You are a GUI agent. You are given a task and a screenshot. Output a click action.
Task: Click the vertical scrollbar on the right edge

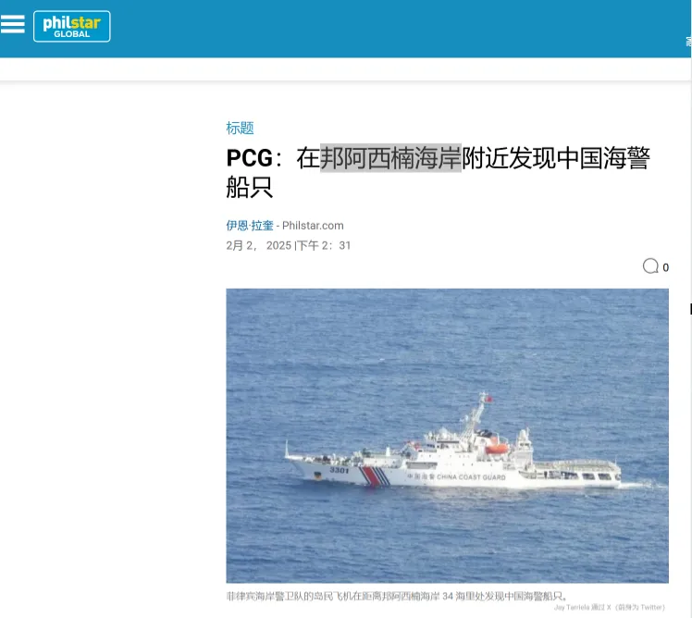pyautogui.click(x=691, y=309)
